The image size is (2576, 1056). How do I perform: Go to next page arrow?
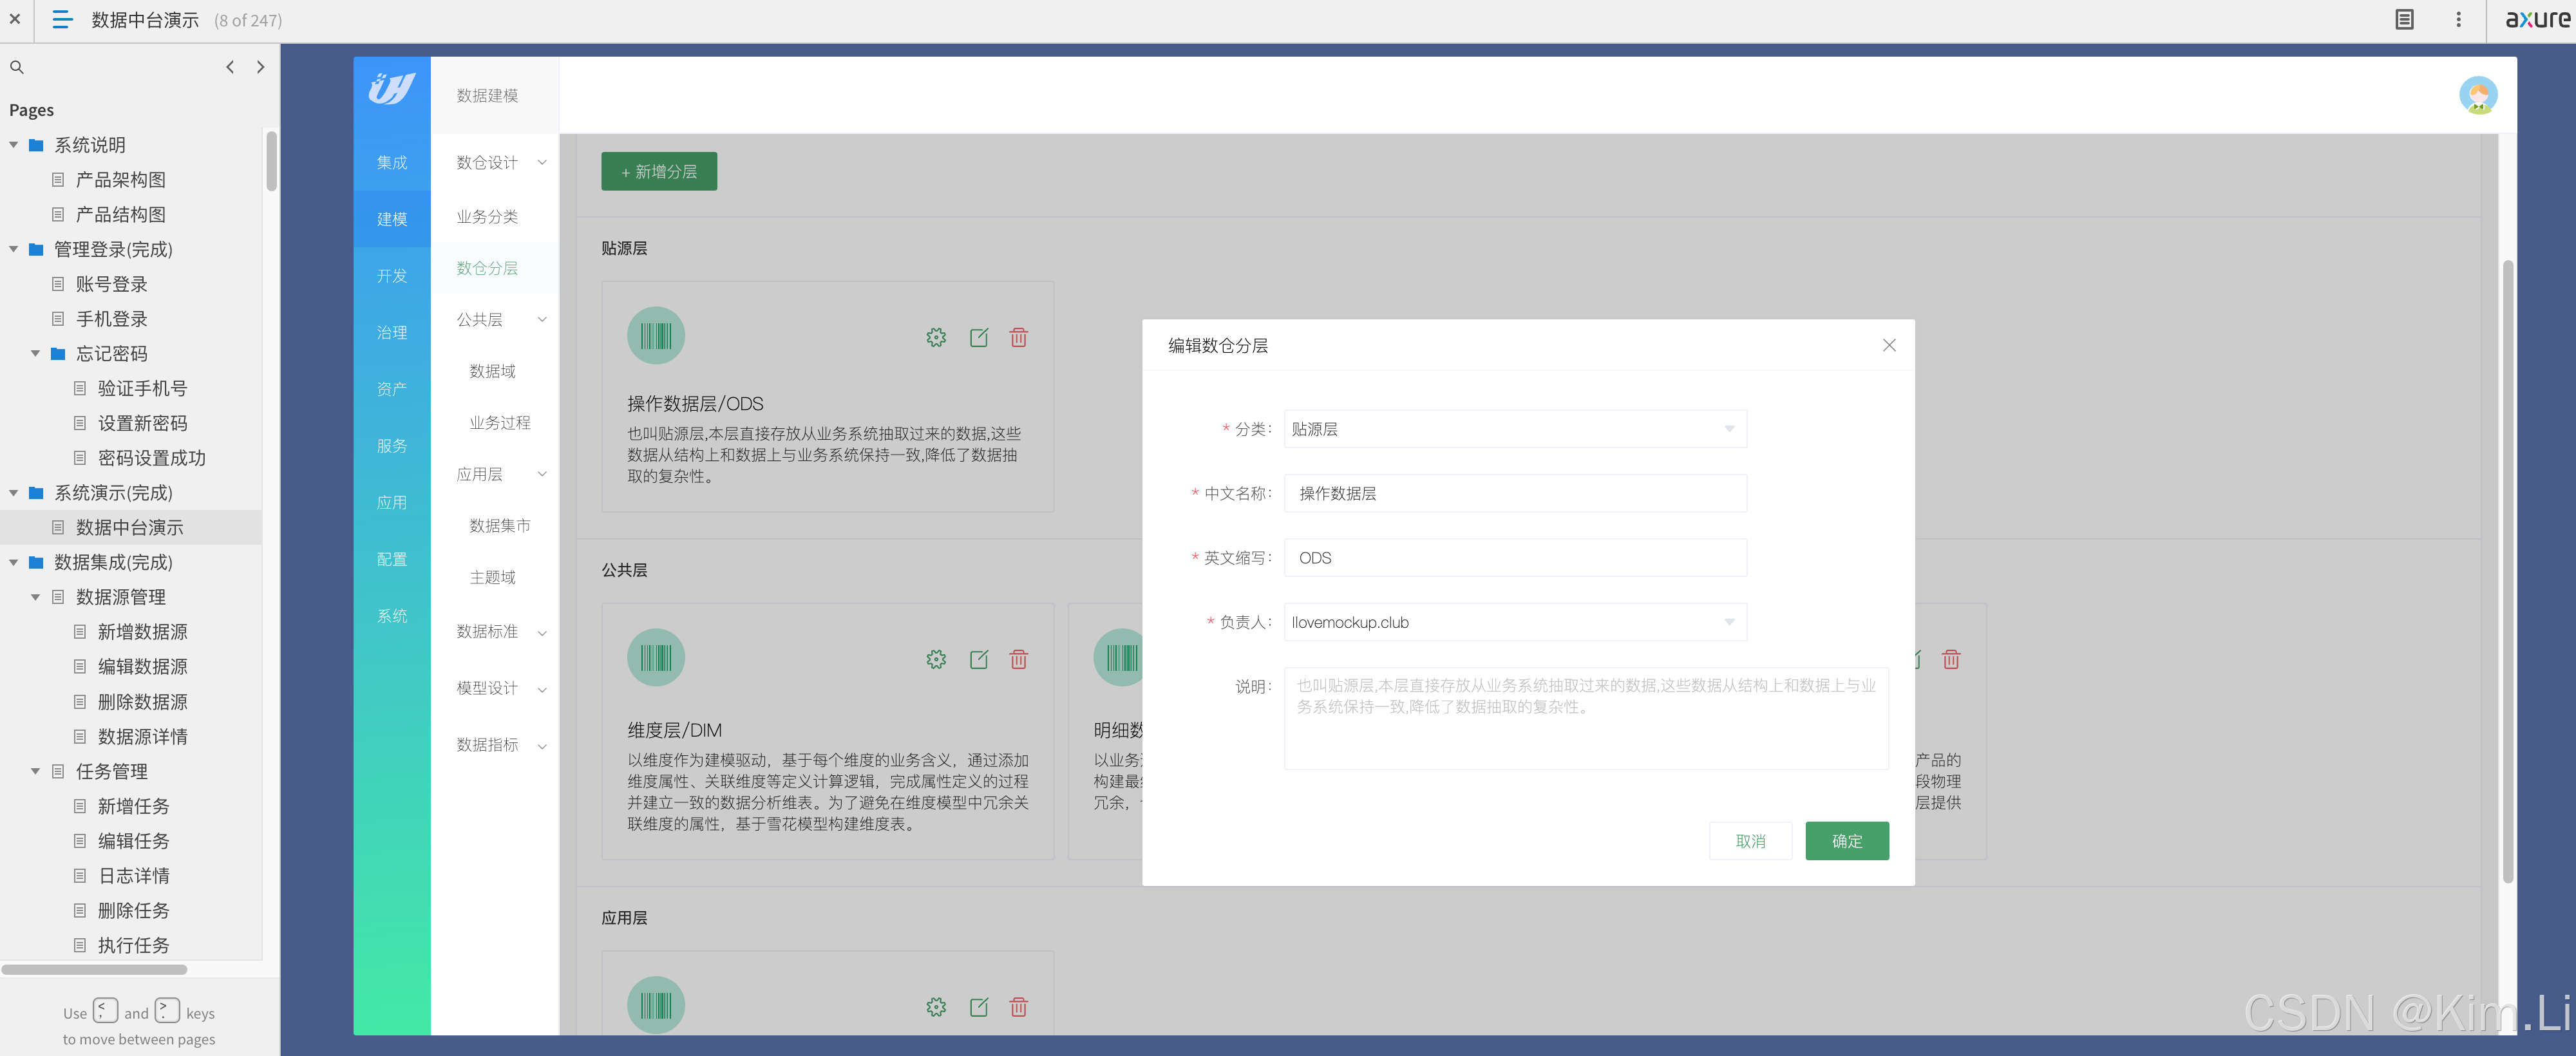coord(261,67)
